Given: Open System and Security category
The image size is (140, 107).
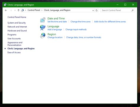Looking at the screenshot, I should tap(17, 23).
